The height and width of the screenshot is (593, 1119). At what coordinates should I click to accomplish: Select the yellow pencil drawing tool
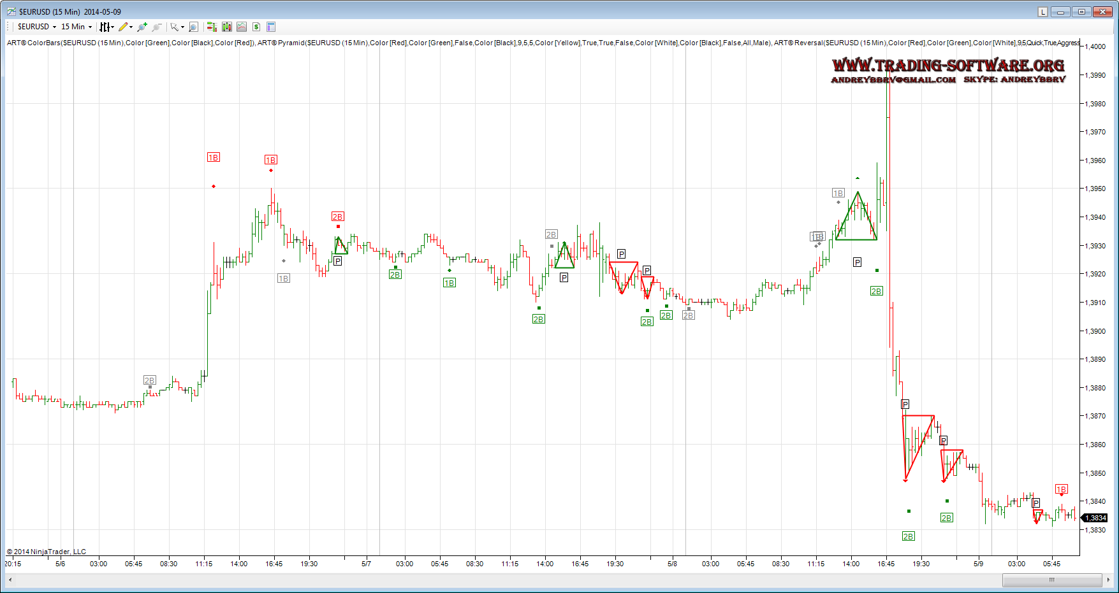[124, 27]
